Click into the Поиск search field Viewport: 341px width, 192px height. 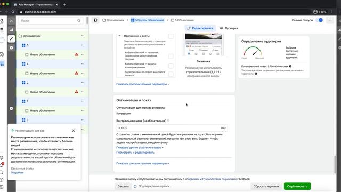51,21
